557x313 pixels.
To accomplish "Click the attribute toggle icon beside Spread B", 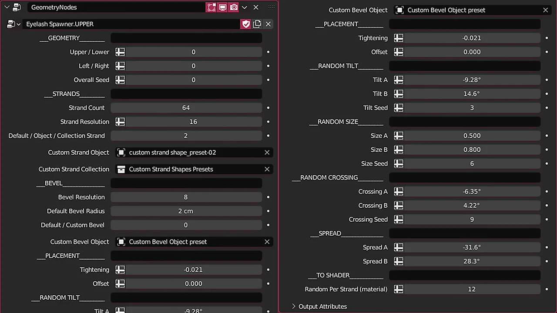I will click(399, 261).
